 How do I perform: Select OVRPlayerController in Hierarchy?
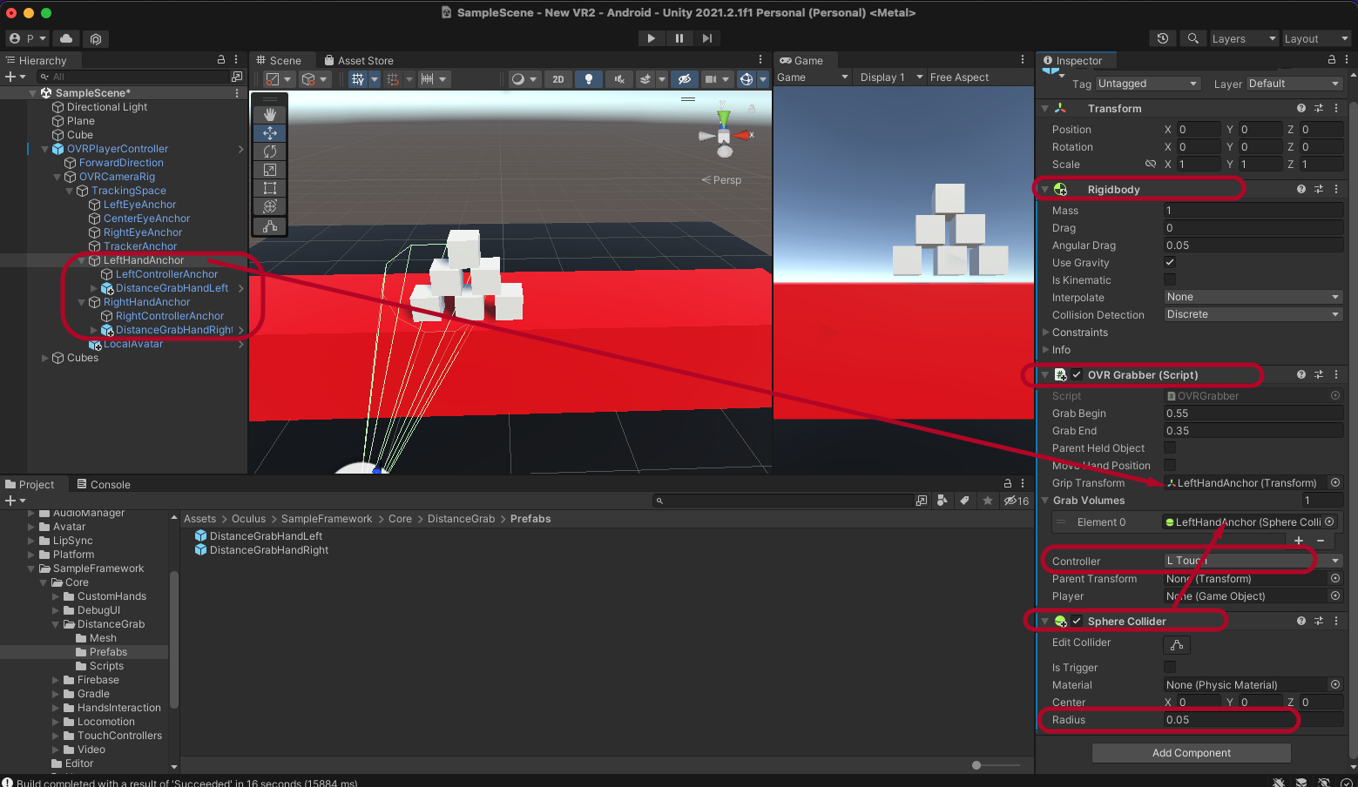118,149
